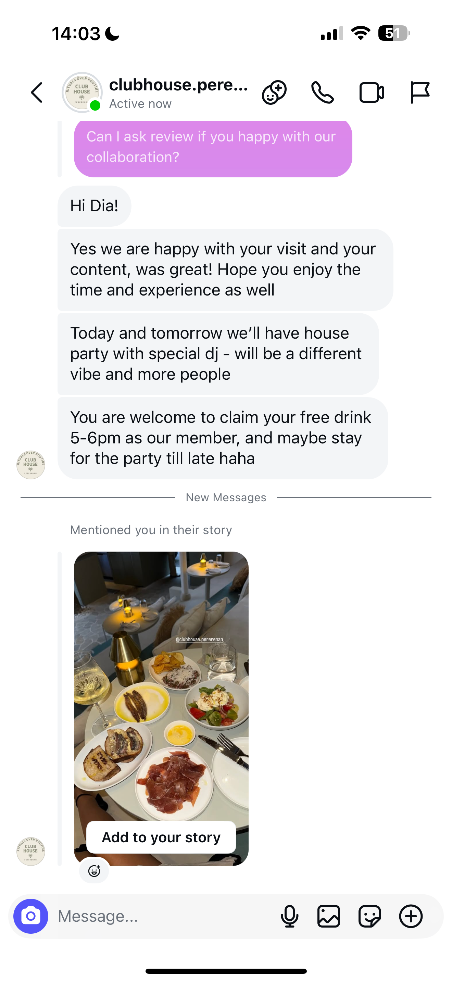This screenshot has width=452, height=982.
Task: Tap the purple collaboration review message
Action: tap(213, 147)
